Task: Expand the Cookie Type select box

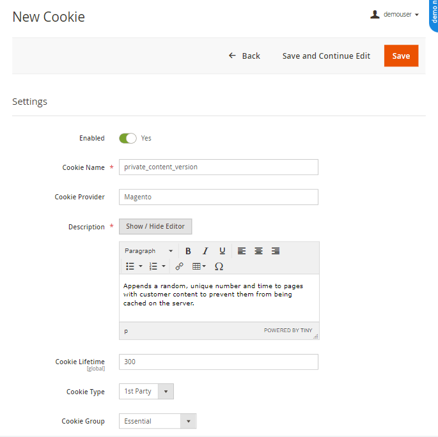Action: (x=146, y=391)
